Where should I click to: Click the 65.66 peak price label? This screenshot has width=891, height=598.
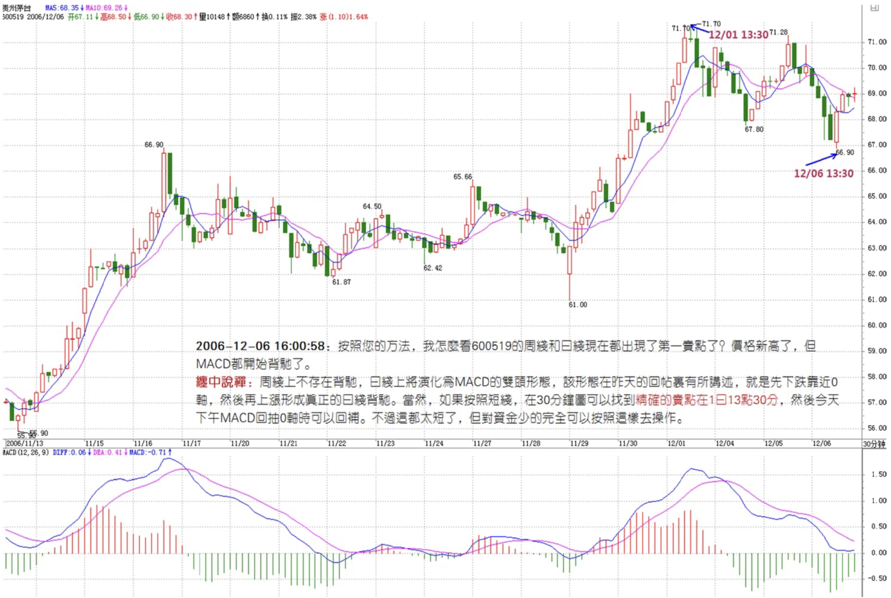pos(462,177)
